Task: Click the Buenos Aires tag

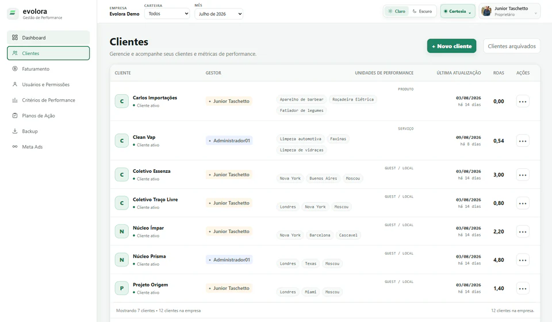Action: pyautogui.click(x=323, y=179)
